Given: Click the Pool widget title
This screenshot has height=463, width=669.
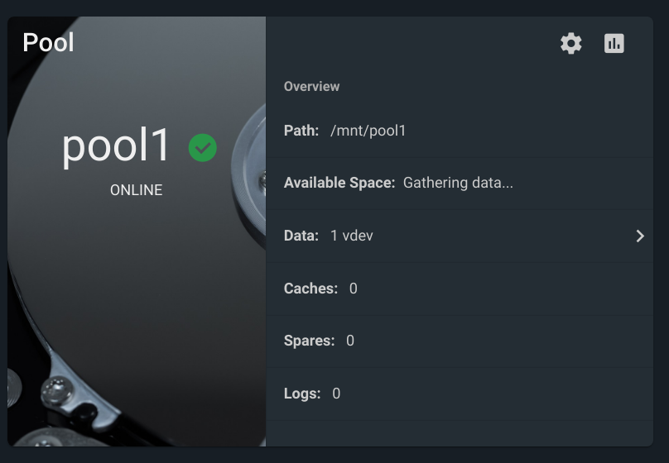Looking at the screenshot, I should point(48,43).
